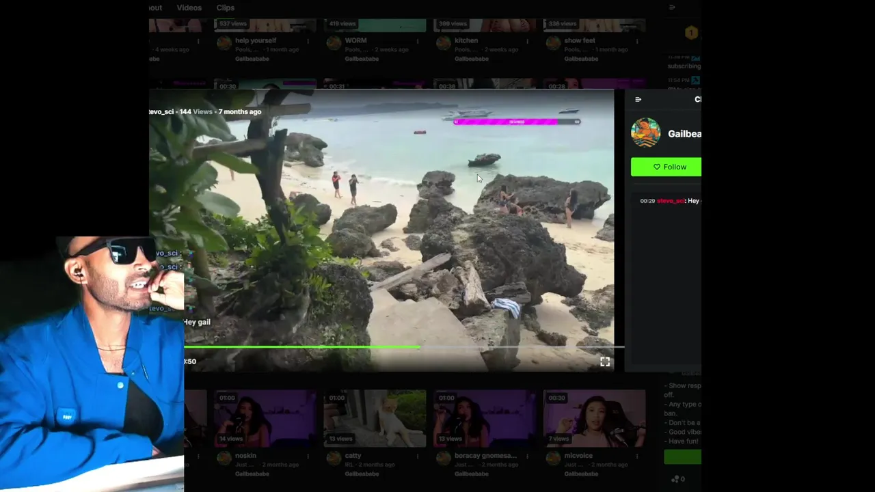Screen dimensions: 875x492
Task: Collapse the chat panel with top-right icon
Action: click(672, 7)
